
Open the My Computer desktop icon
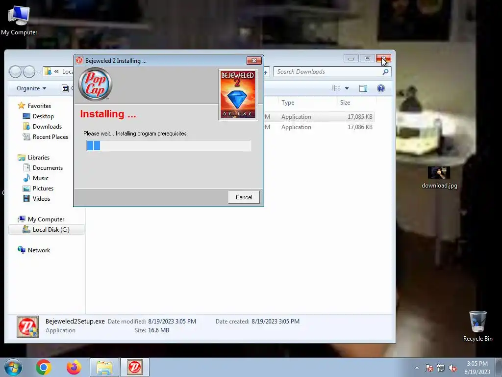pos(19,20)
